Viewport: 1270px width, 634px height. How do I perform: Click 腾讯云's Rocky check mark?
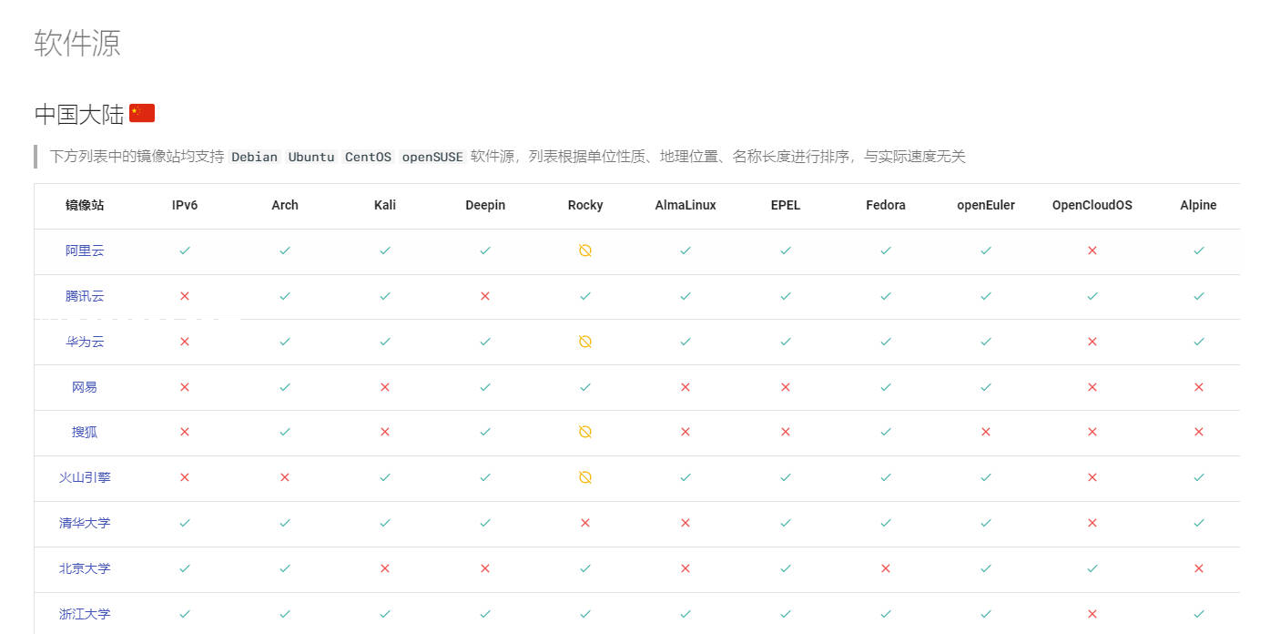click(585, 296)
